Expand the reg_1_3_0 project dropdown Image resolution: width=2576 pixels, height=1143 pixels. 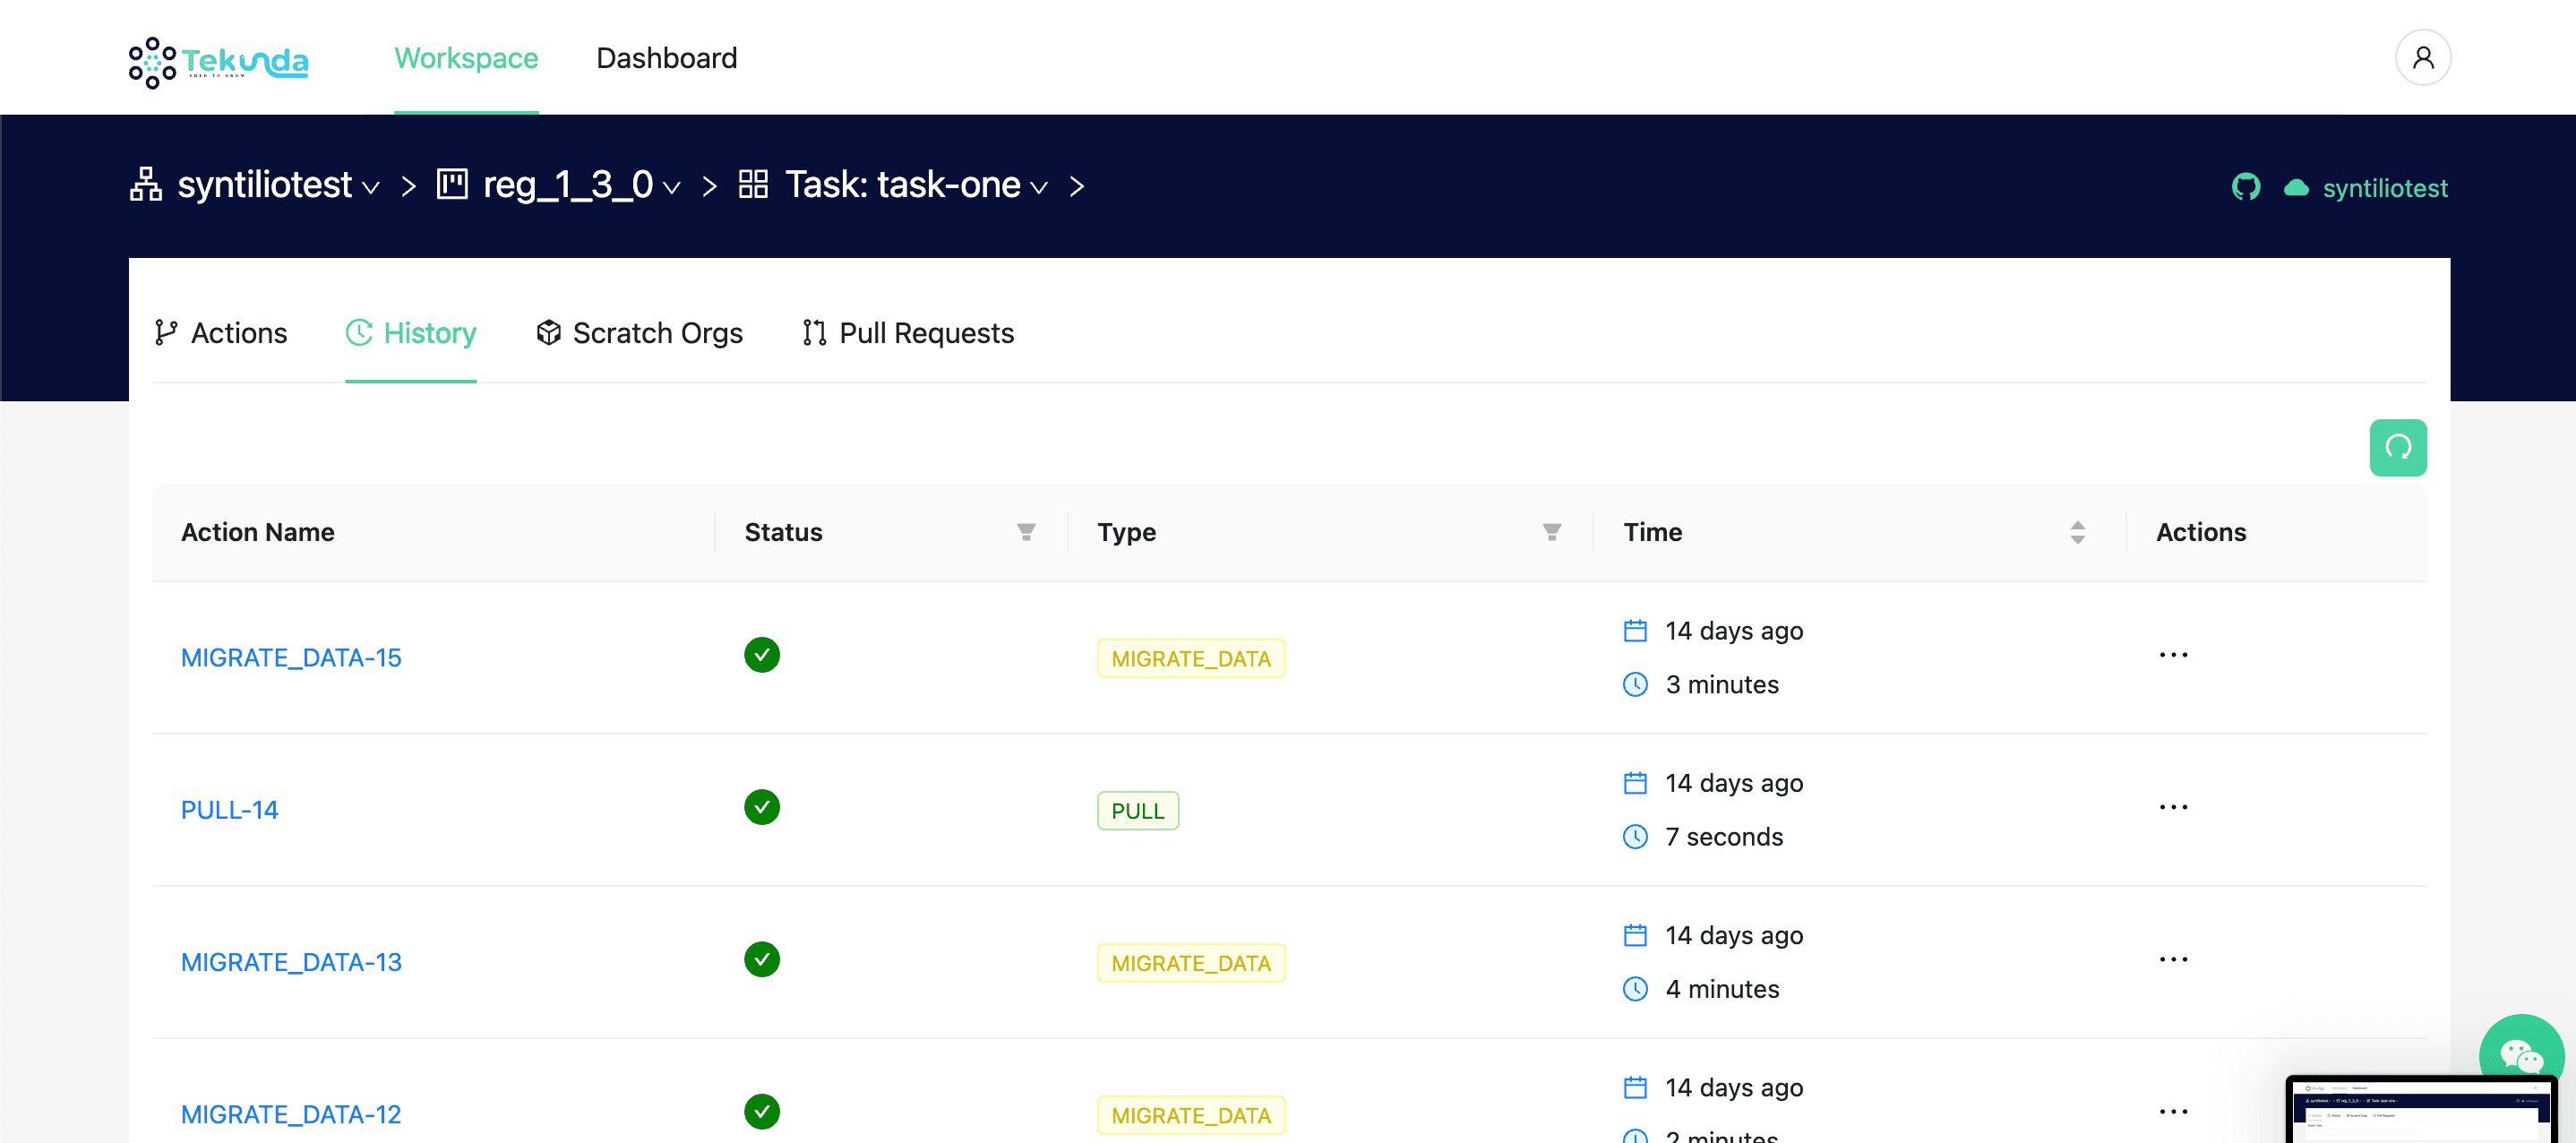click(674, 188)
